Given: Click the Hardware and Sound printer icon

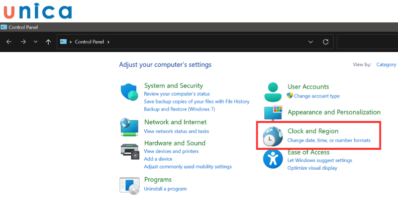Looking at the screenshot, I should coord(129,150).
